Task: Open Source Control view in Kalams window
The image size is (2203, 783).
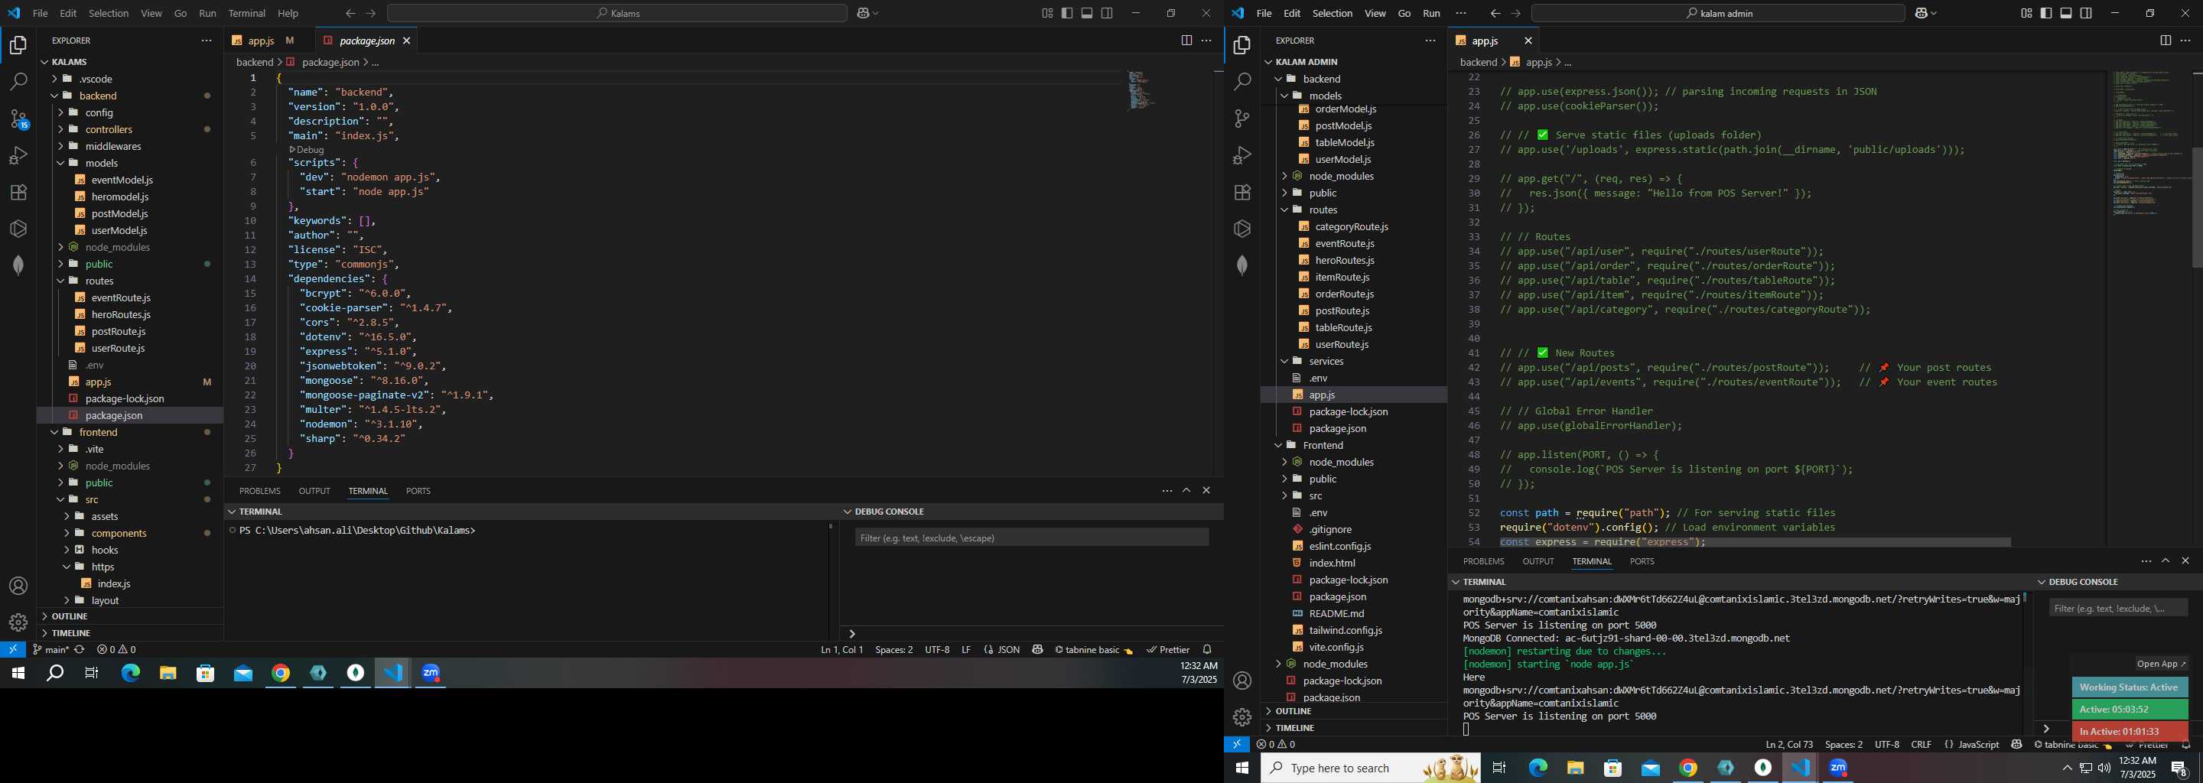Action: tap(18, 119)
